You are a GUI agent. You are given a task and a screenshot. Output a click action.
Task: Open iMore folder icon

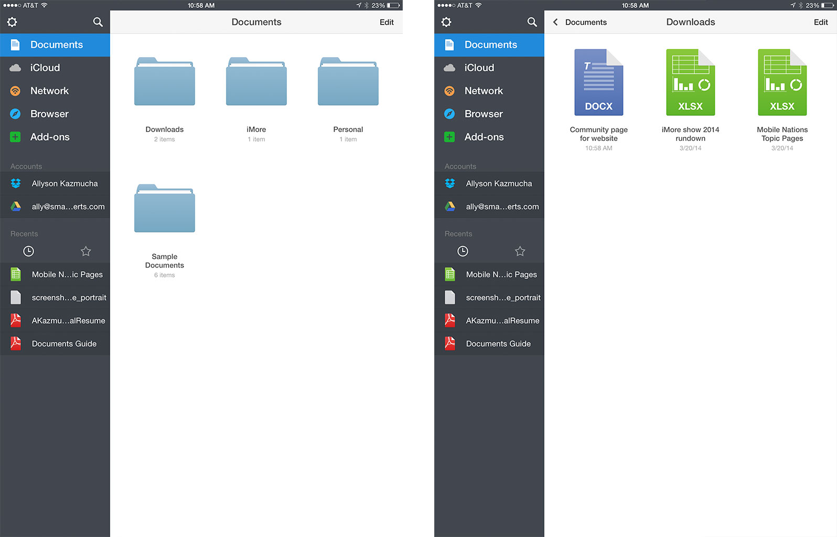point(256,81)
